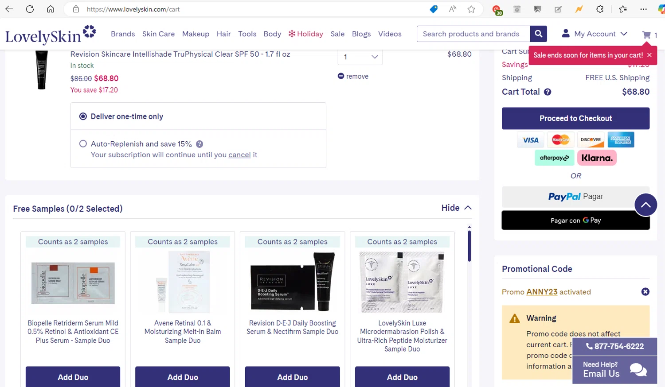665x387 pixels.
Task: Click the cancel subscription link
Action: 239,155
